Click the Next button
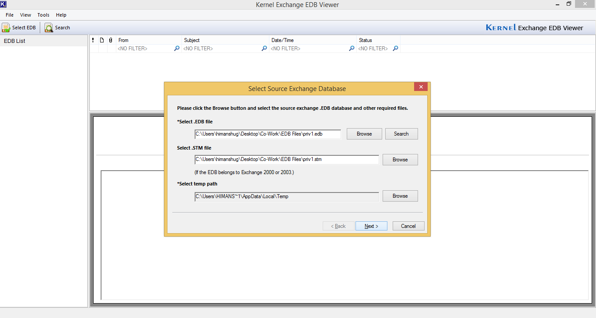Screen dimensions: 596x318 pos(371,226)
